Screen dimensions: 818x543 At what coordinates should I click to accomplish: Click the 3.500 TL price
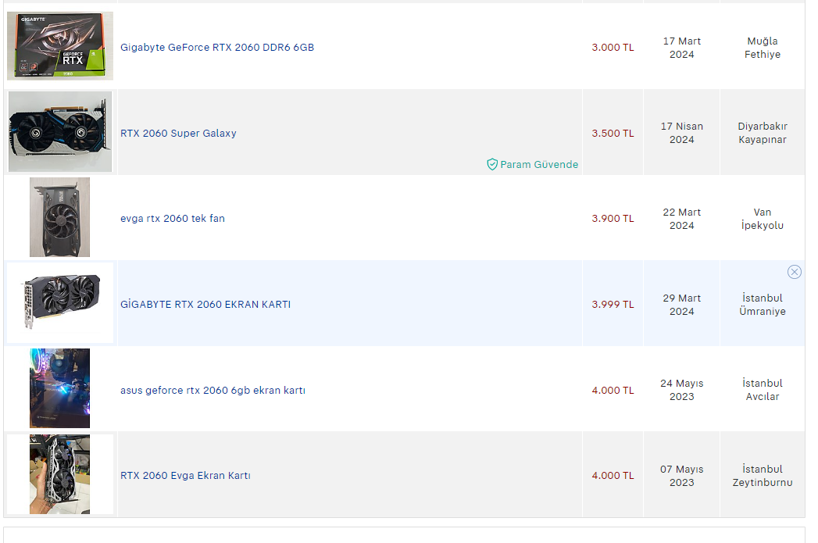point(613,134)
